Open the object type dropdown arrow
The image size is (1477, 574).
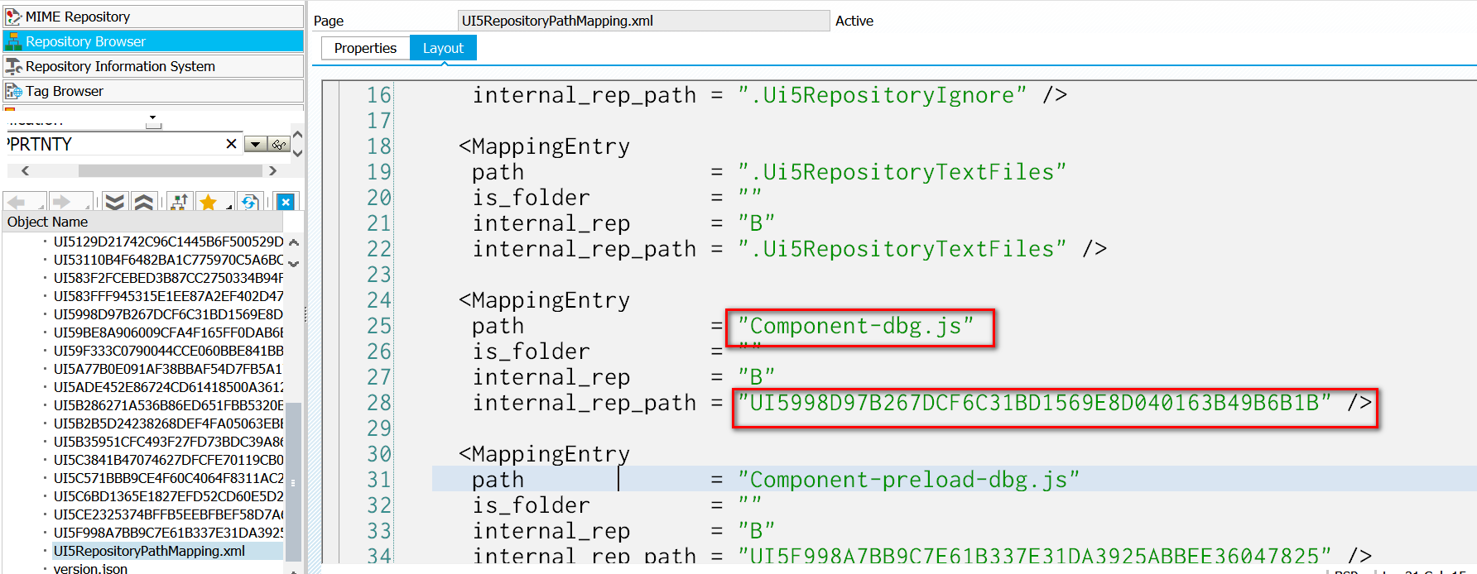pyautogui.click(x=153, y=119)
